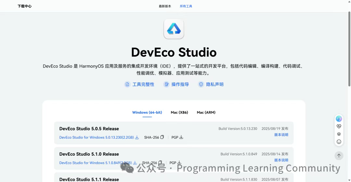Click the DevEco Studio 5.1.0 Release heading
This screenshot has height=182, width=351.
89,154
